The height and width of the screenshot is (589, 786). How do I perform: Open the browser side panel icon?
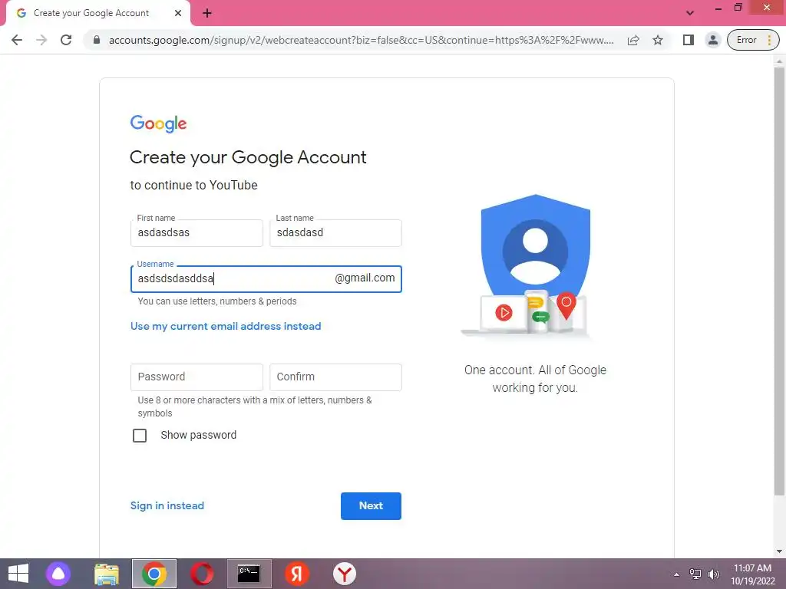tap(689, 40)
